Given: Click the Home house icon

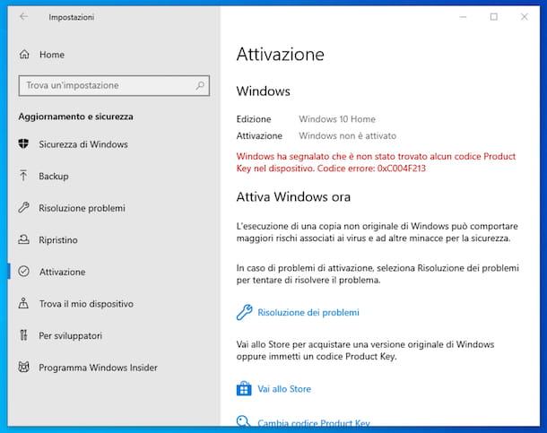Looking at the screenshot, I should tap(24, 55).
